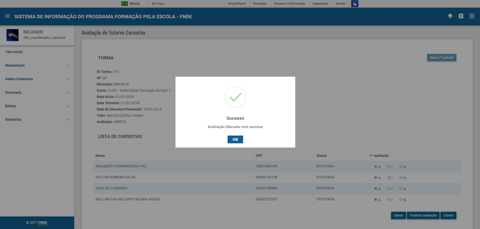Select option A for Joao de Camargo

tap(375, 188)
